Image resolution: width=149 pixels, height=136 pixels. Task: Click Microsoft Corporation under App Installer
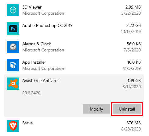[x=43, y=68]
